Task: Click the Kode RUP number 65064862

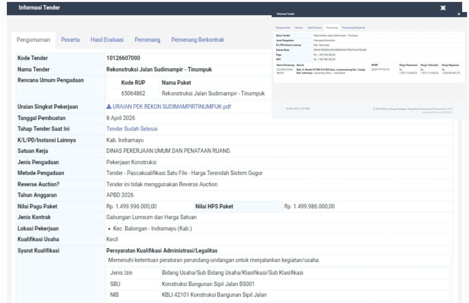Action: (x=133, y=93)
